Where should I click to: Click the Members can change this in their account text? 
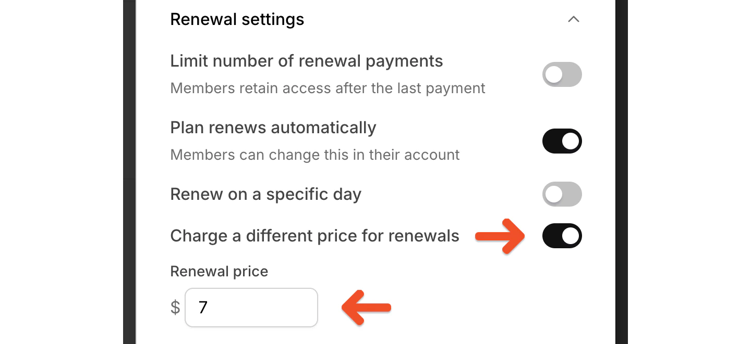314,155
